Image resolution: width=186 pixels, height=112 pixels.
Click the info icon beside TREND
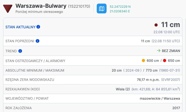[20, 51]
